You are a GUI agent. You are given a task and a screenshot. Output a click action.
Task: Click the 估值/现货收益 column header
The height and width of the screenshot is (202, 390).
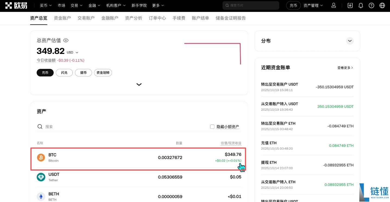[x=231, y=143]
